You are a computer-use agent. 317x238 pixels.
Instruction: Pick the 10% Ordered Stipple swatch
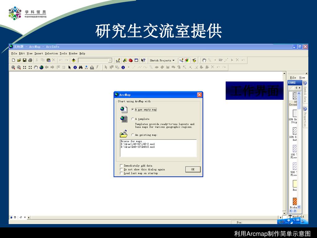coord(295,113)
